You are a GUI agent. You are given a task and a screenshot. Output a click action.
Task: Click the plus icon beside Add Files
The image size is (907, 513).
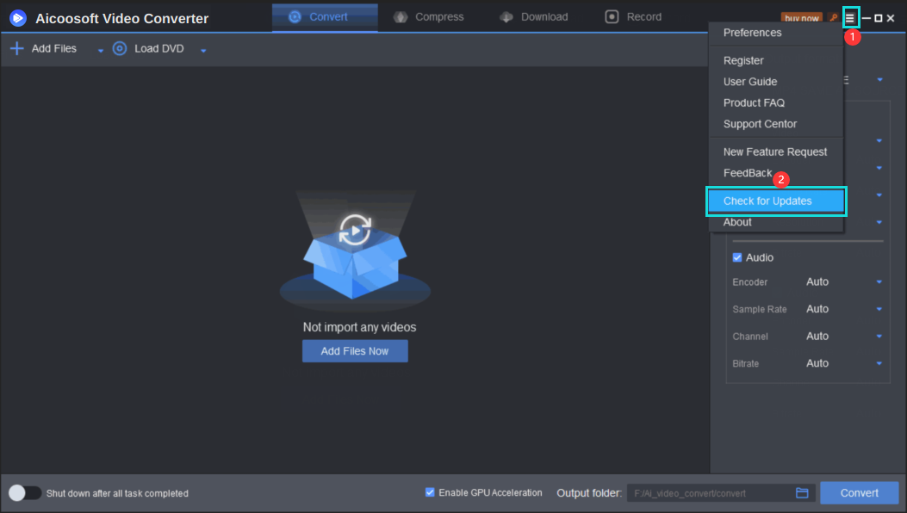[17, 48]
